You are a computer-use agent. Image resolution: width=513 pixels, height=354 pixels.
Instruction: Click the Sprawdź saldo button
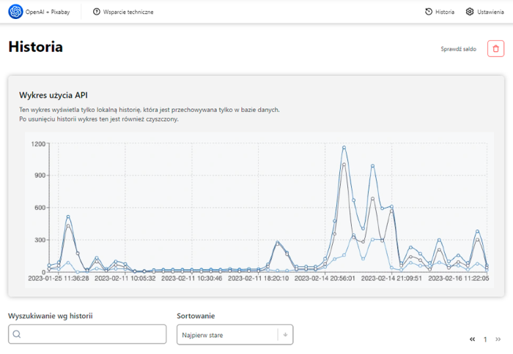[458, 49]
